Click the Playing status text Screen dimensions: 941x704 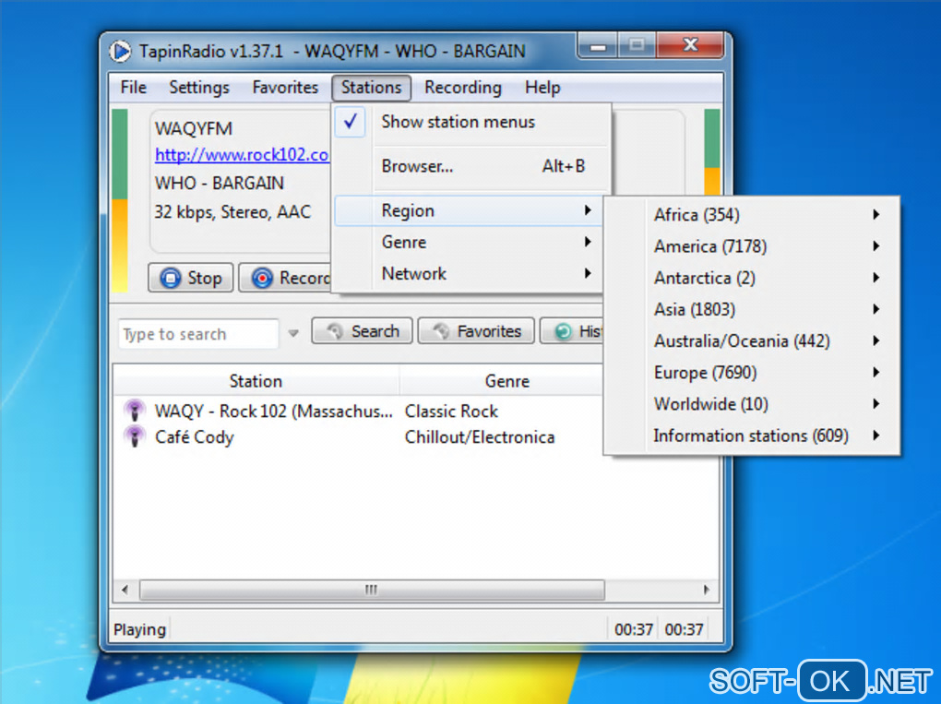click(x=139, y=629)
